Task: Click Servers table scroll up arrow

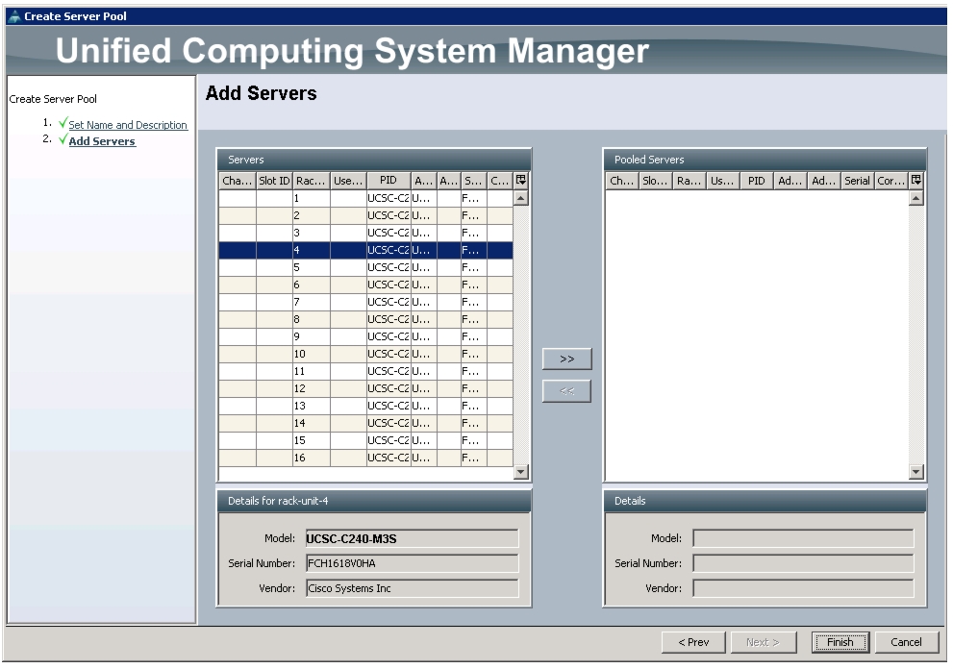Action: tap(521, 198)
